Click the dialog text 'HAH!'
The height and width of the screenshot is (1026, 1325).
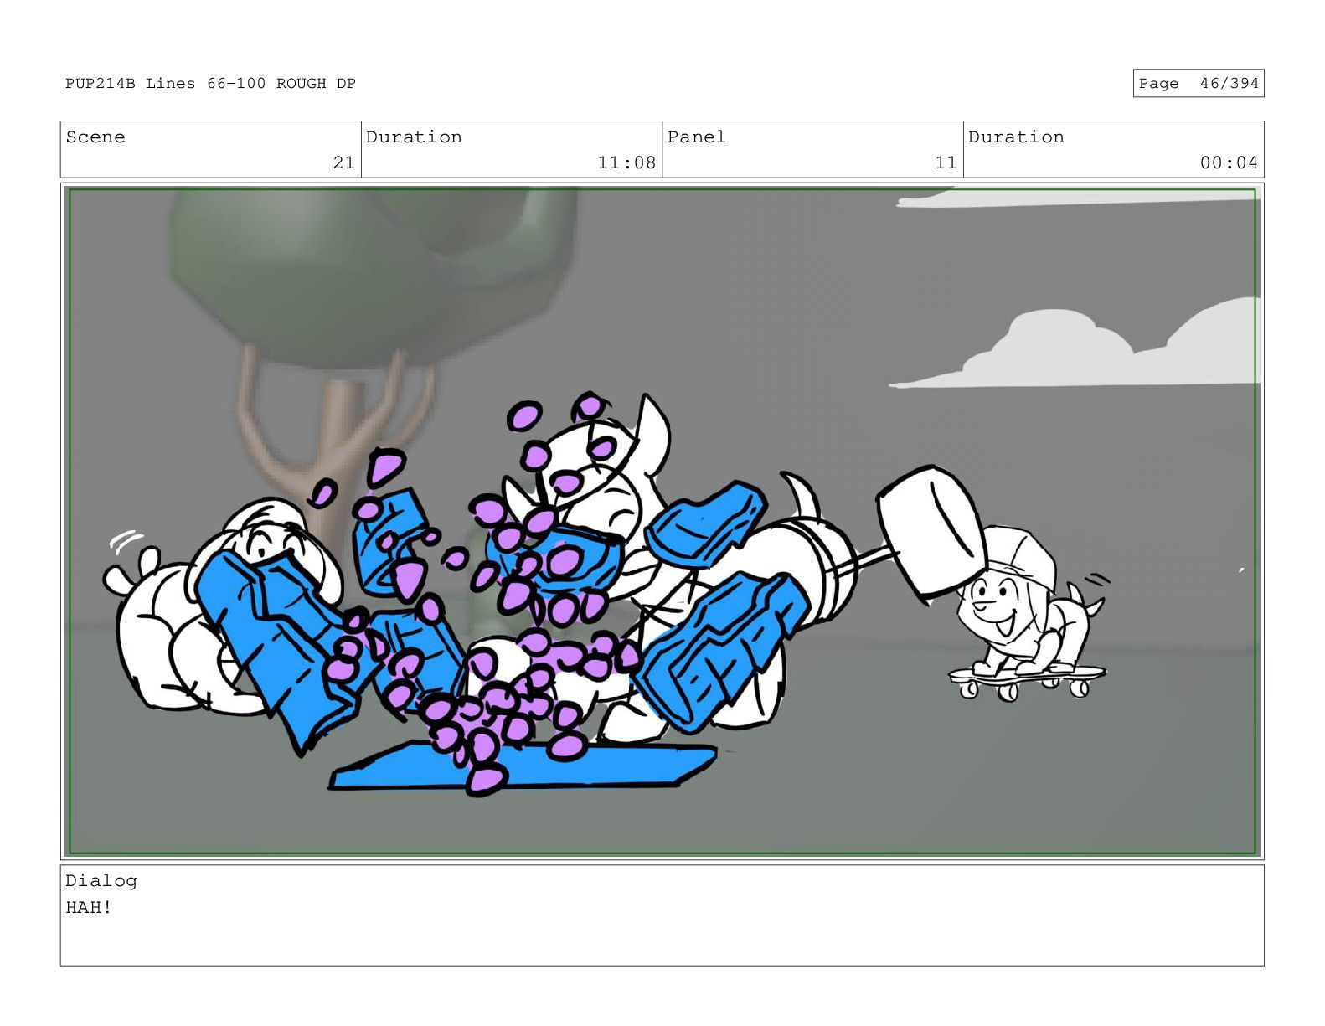[x=89, y=907]
